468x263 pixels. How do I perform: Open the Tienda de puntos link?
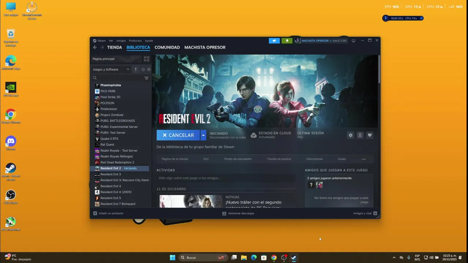[x=279, y=159]
